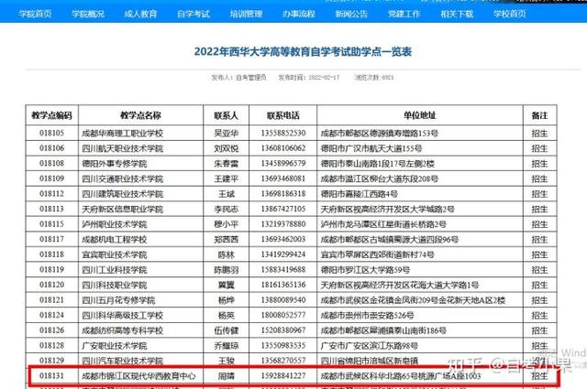Click the 单位地址 column header
This screenshot has width=587, height=389.
click(x=420, y=116)
